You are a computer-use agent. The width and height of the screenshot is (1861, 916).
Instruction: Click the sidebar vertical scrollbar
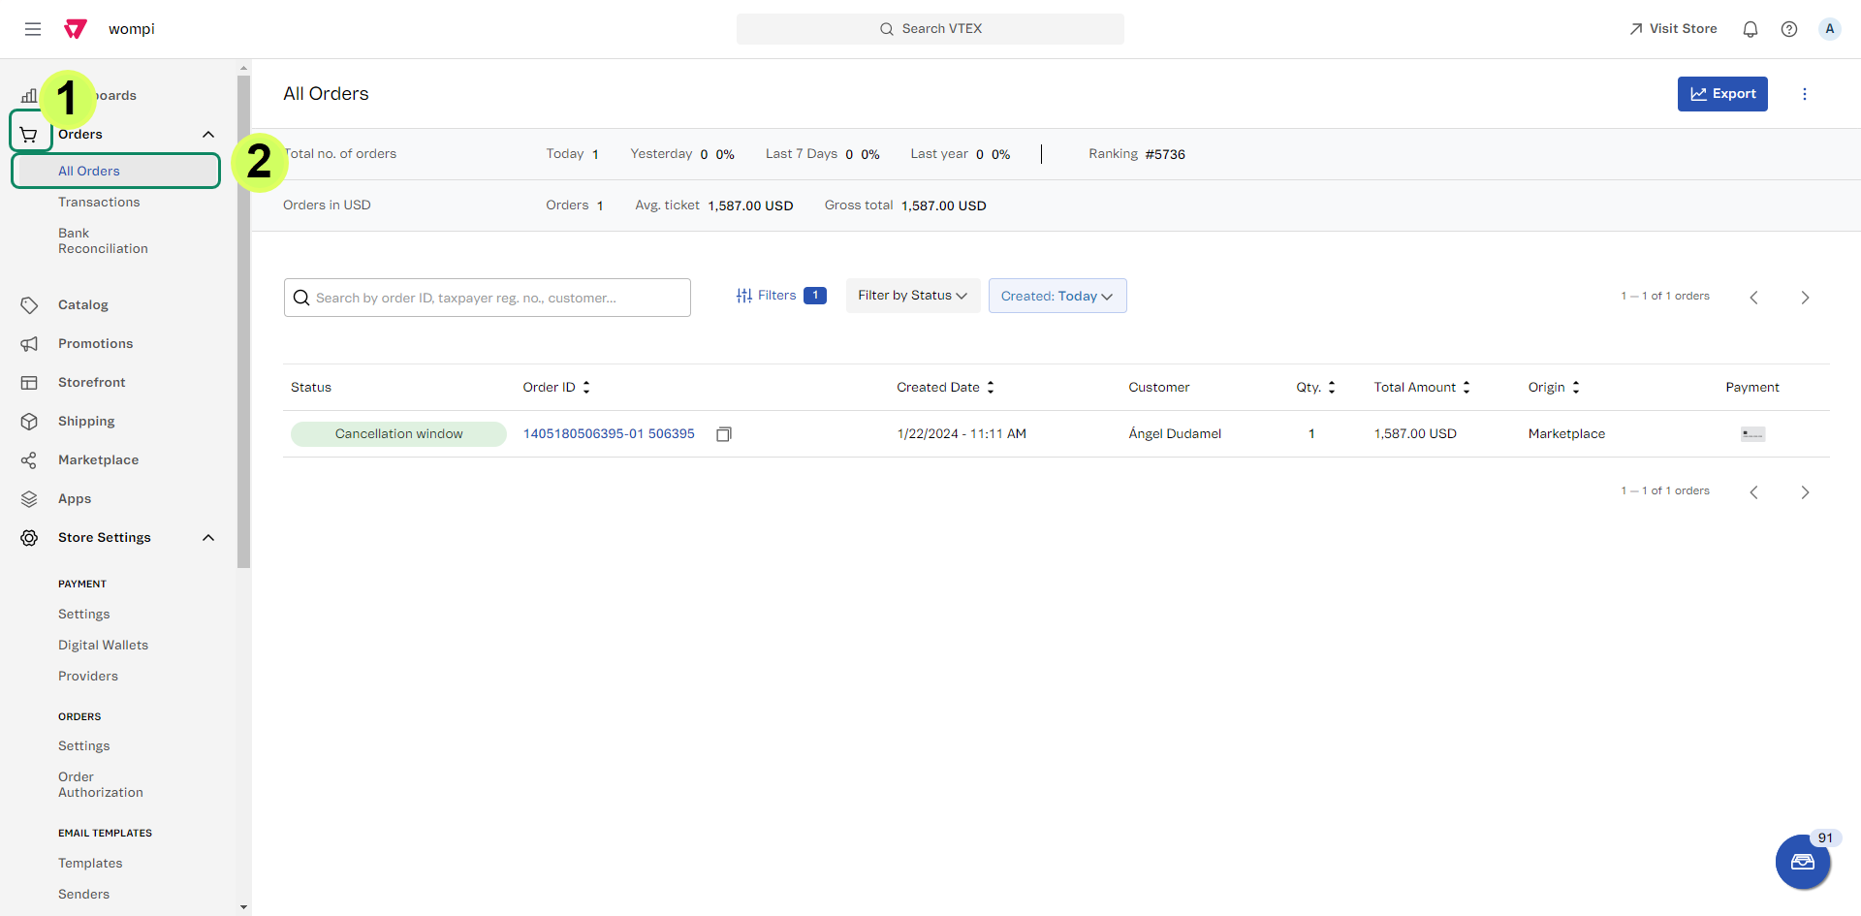243,320
